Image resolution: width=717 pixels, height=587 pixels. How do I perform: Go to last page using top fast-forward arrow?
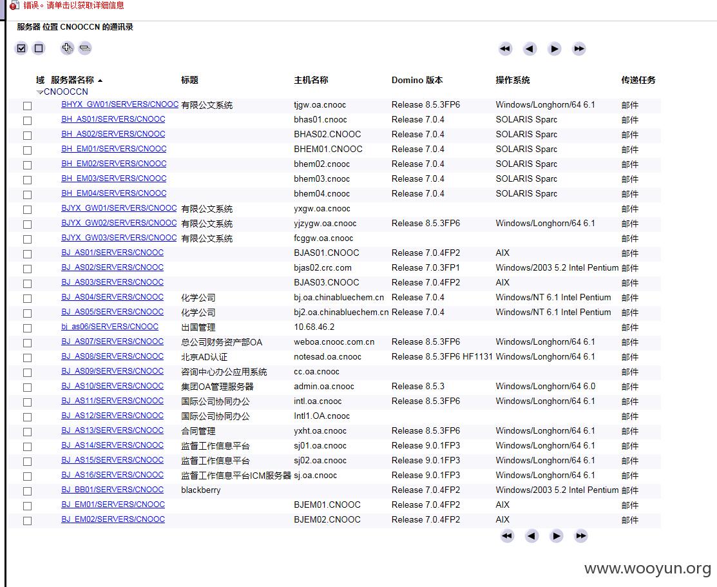pyautogui.click(x=579, y=48)
